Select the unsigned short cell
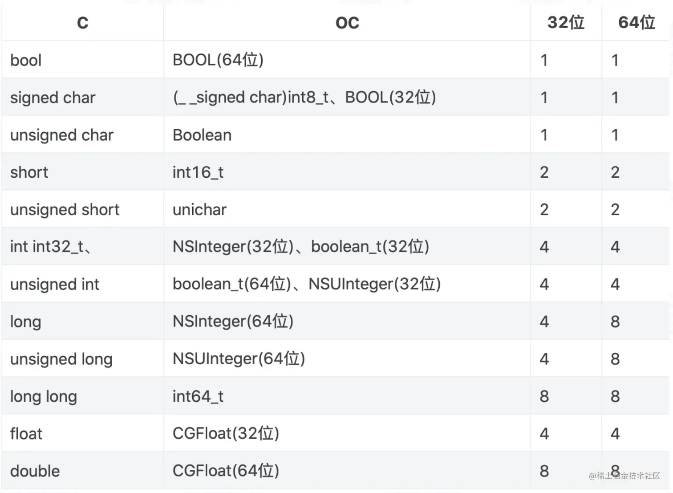Image resolution: width=673 pixels, height=493 pixels. (82, 209)
